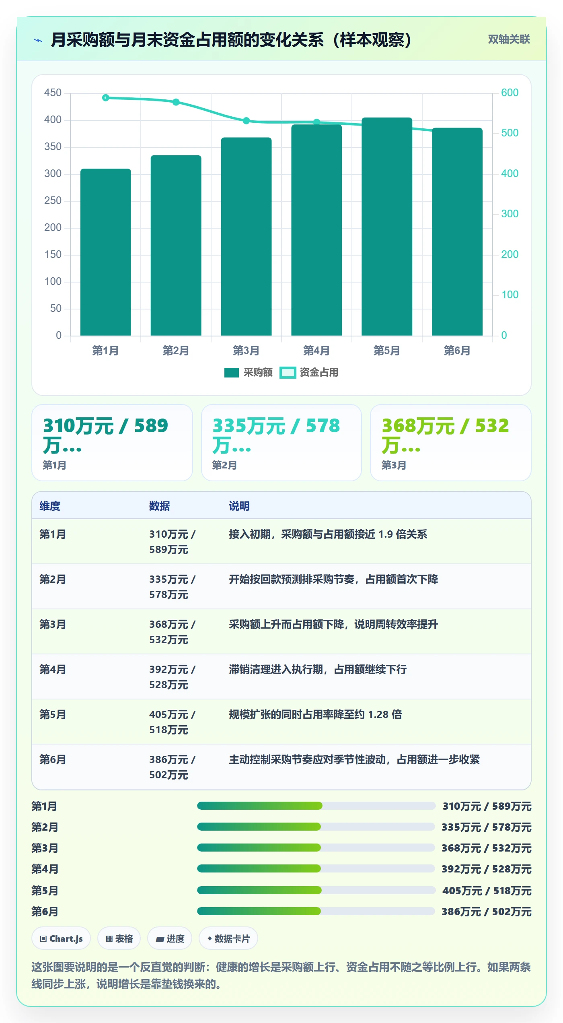563x1023 pixels.
Task: Select the 数据卡片 chip
Action: 228,938
